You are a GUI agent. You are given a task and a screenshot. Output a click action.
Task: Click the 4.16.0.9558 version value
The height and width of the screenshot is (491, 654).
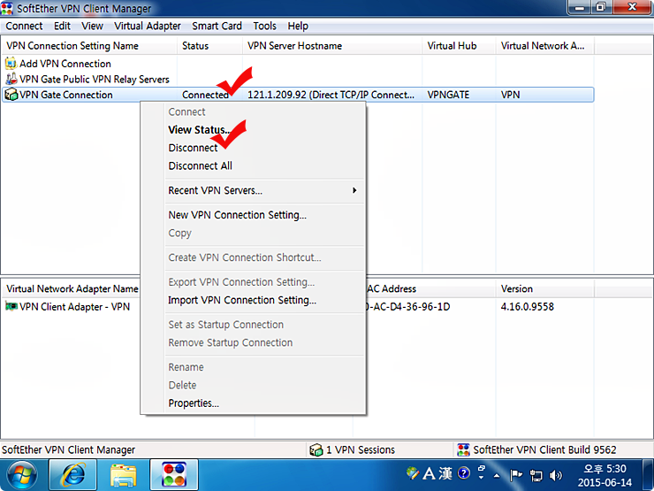tap(528, 307)
